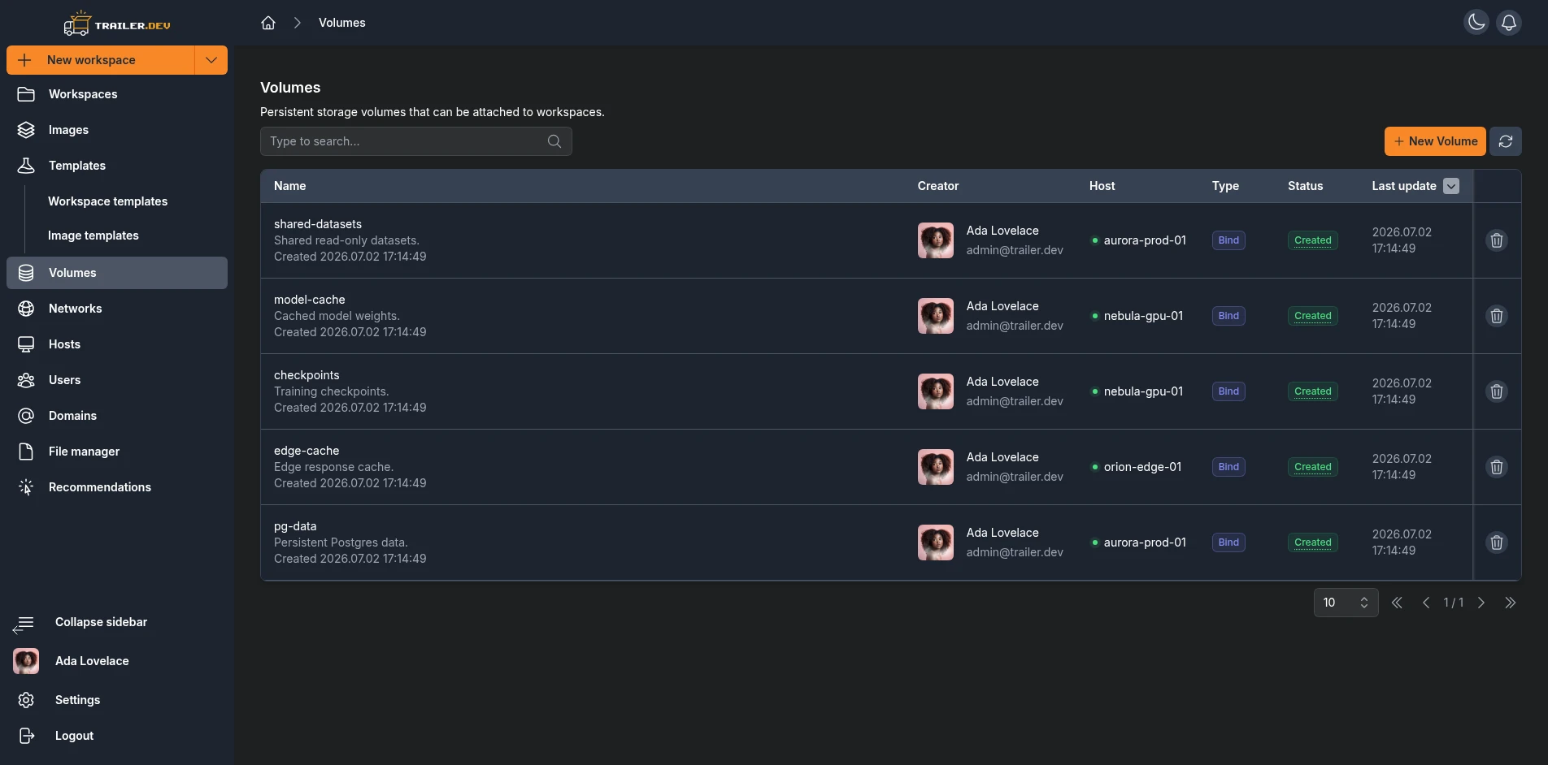The height and width of the screenshot is (765, 1548).
Task: Delete the checkpoints volume
Action: tap(1497, 391)
